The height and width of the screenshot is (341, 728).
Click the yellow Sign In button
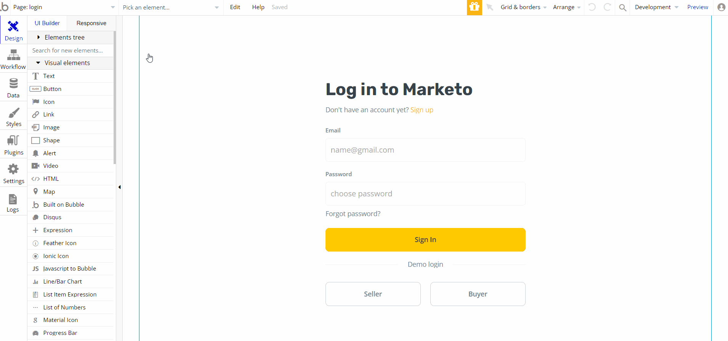point(425,240)
